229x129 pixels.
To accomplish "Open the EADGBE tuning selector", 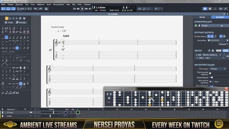I will (x=216, y=40).
